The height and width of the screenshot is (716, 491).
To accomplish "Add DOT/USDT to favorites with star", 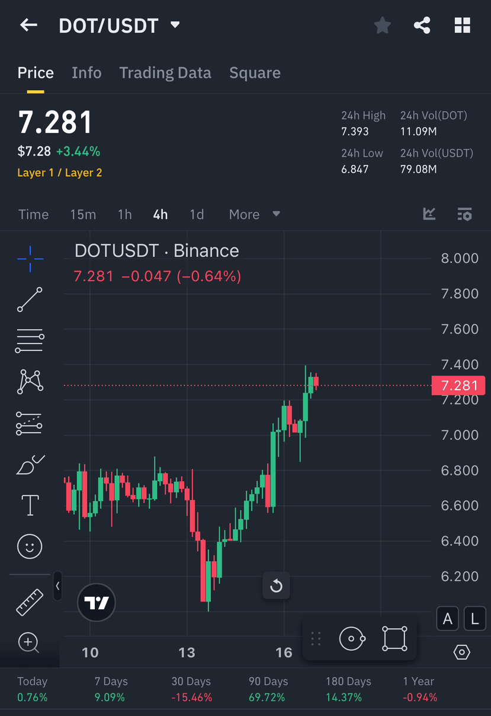I will 383,26.
